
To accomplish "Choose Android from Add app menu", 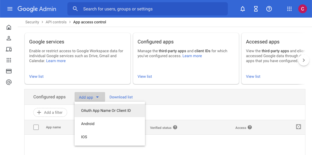I will (110, 124).
